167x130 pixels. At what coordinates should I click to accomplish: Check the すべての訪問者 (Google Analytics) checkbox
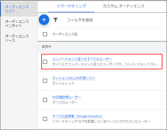45,119
